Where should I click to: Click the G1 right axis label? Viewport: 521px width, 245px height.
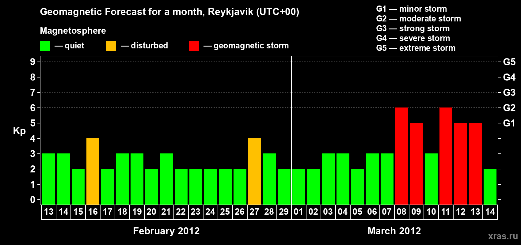coord(509,123)
